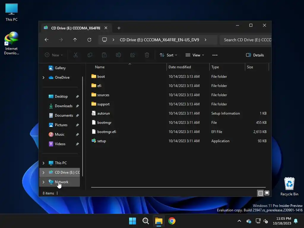
Task: Select OneDrive in the sidebar
Action: [x=62, y=77]
